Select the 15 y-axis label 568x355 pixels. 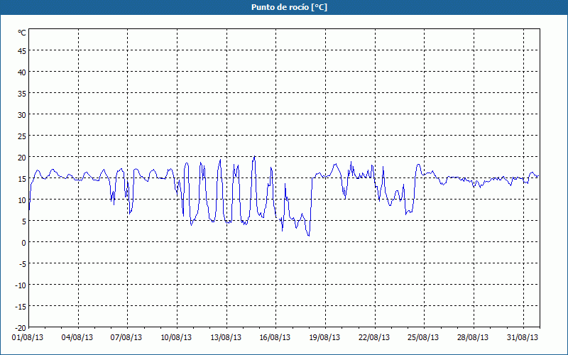[x=22, y=179]
